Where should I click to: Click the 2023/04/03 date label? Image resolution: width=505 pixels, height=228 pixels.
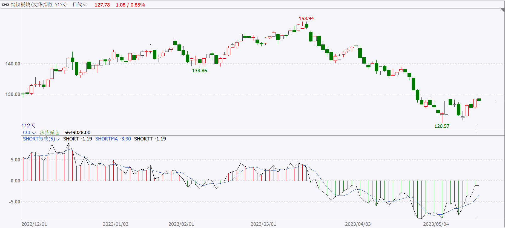(358, 224)
